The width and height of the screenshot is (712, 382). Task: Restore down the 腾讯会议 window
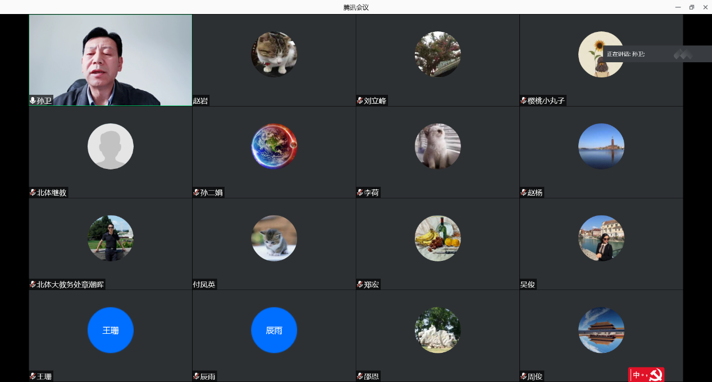pos(692,7)
